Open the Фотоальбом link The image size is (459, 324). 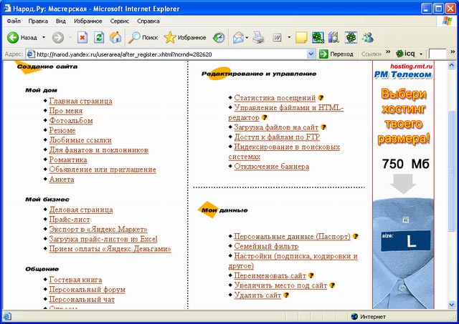(71, 121)
